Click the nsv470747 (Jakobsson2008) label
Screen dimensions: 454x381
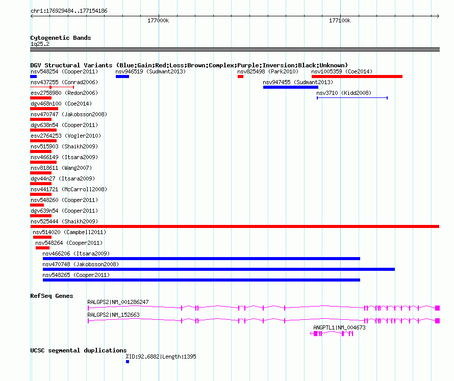pyautogui.click(x=69, y=114)
